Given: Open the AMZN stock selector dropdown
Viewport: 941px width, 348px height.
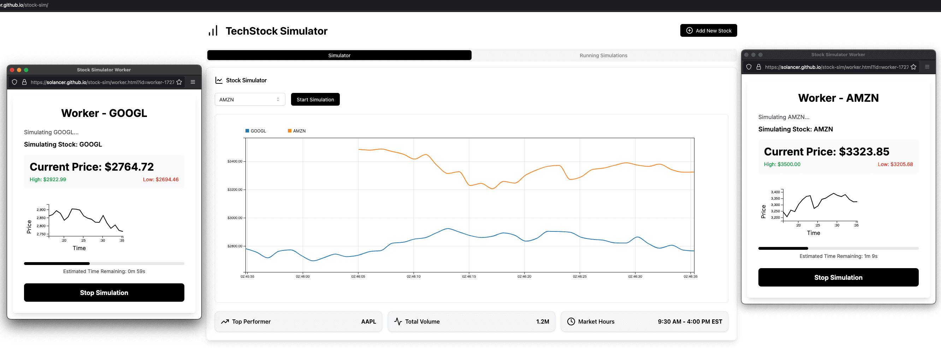Looking at the screenshot, I should click(249, 99).
